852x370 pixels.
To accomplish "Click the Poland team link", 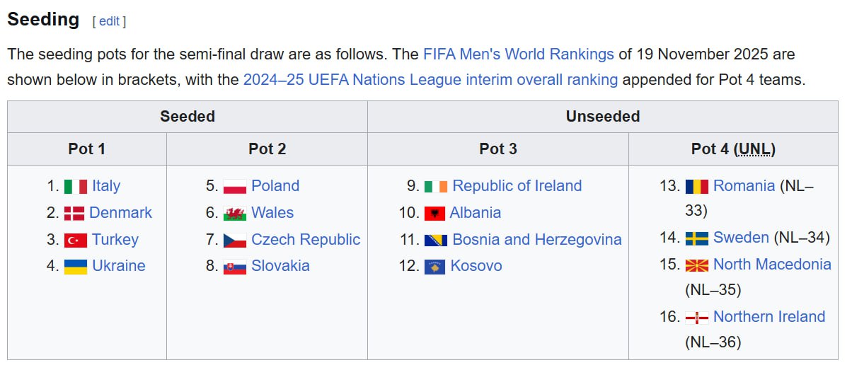I will coord(275,186).
